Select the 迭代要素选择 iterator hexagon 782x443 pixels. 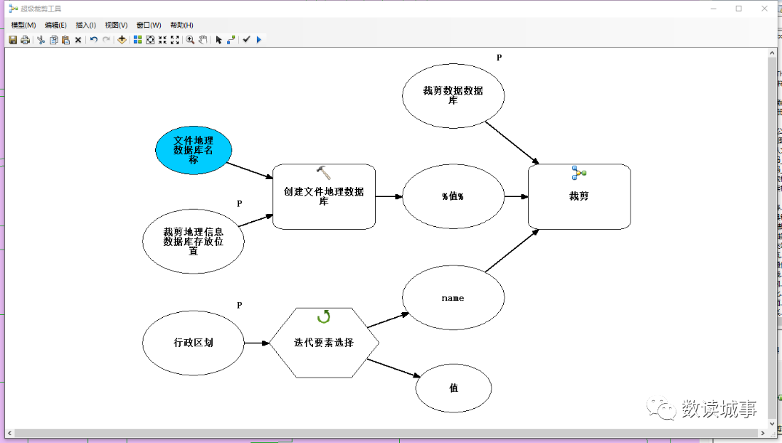click(x=324, y=343)
